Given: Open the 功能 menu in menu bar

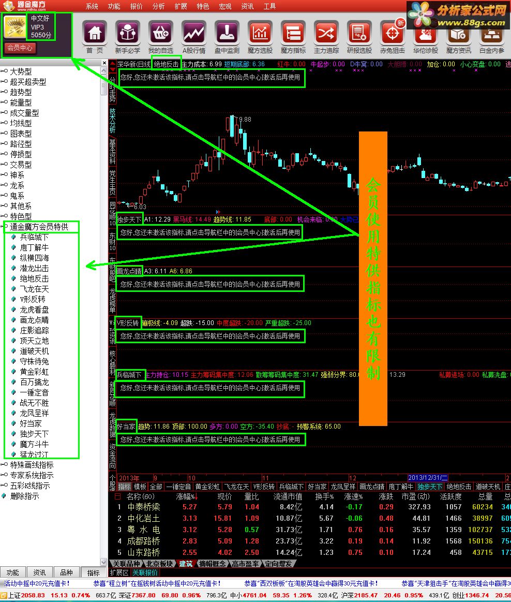Looking at the screenshot, I should [x=114, y=6].
